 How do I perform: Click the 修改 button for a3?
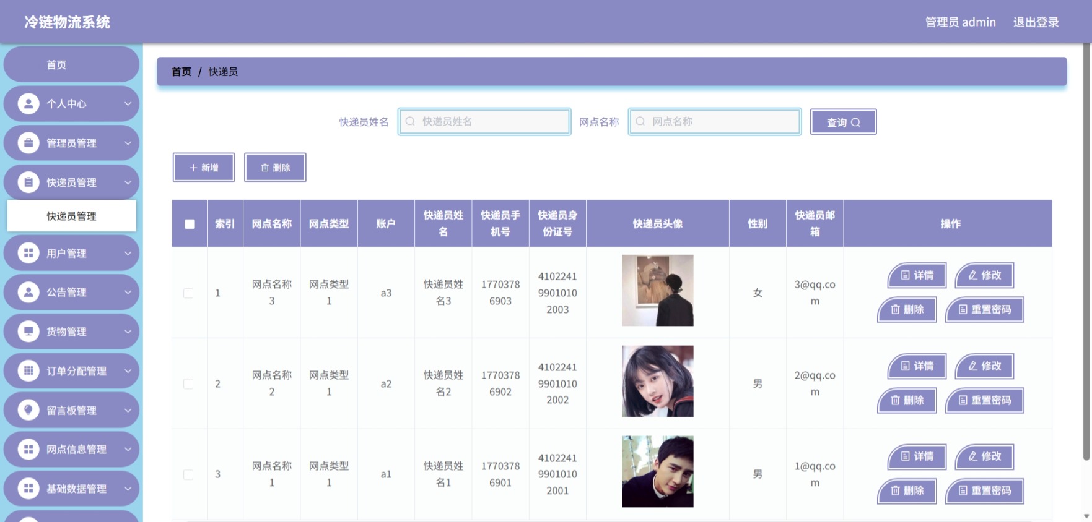(x=984, y=275)
